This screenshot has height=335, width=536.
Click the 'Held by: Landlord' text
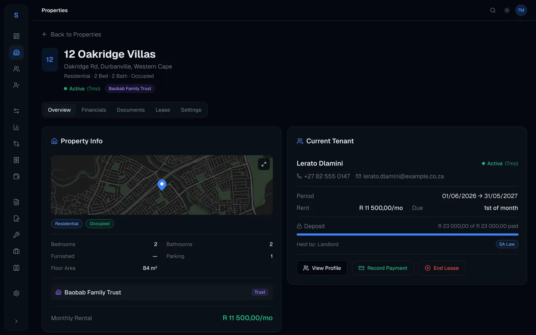pyautogui.click(x=318, y=244)
